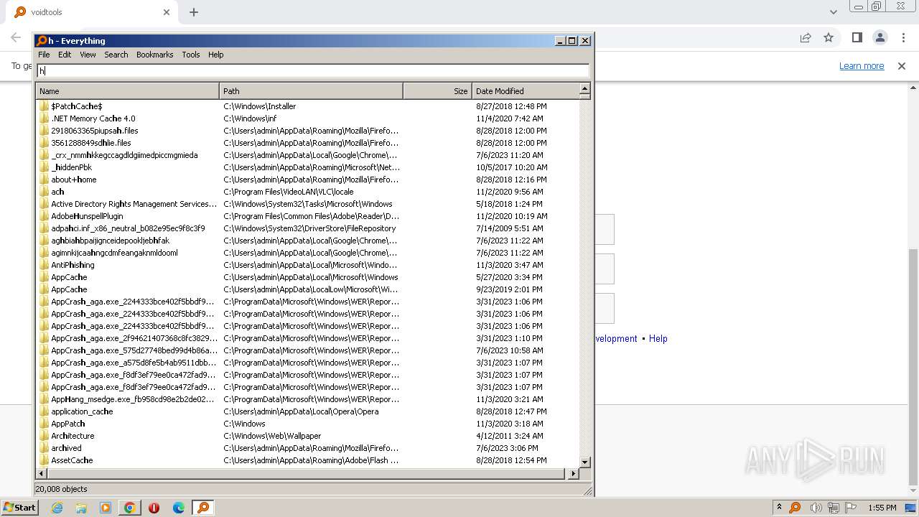The height and width of the screenshot is (517, 919).
Task: Click path C:\Program Files\VideoLAN\VLC\locale
Action: pos(288,192)
